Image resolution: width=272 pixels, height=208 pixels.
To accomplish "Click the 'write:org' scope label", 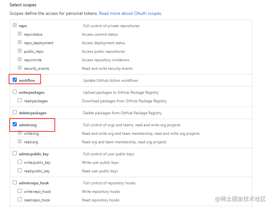I will point(31,134).
